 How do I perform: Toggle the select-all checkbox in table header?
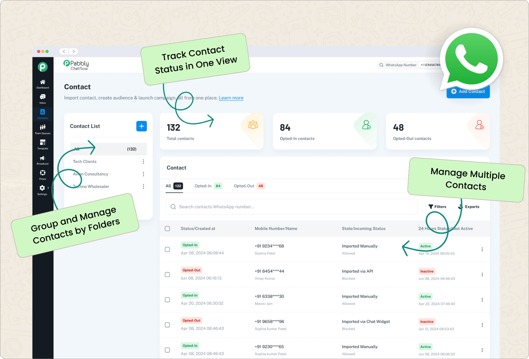click(x=167, y=229)
